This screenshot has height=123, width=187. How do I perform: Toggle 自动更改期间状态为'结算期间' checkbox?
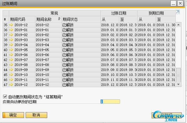pos(5,97)
